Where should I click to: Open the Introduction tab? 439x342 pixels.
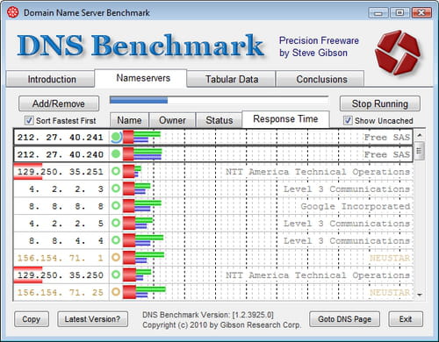point(51,79)
